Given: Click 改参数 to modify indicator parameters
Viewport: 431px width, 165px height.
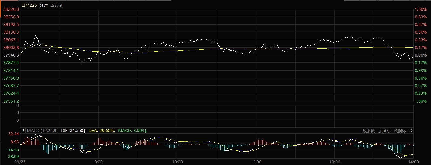Looking at the screenshot, I should point(369,131).
